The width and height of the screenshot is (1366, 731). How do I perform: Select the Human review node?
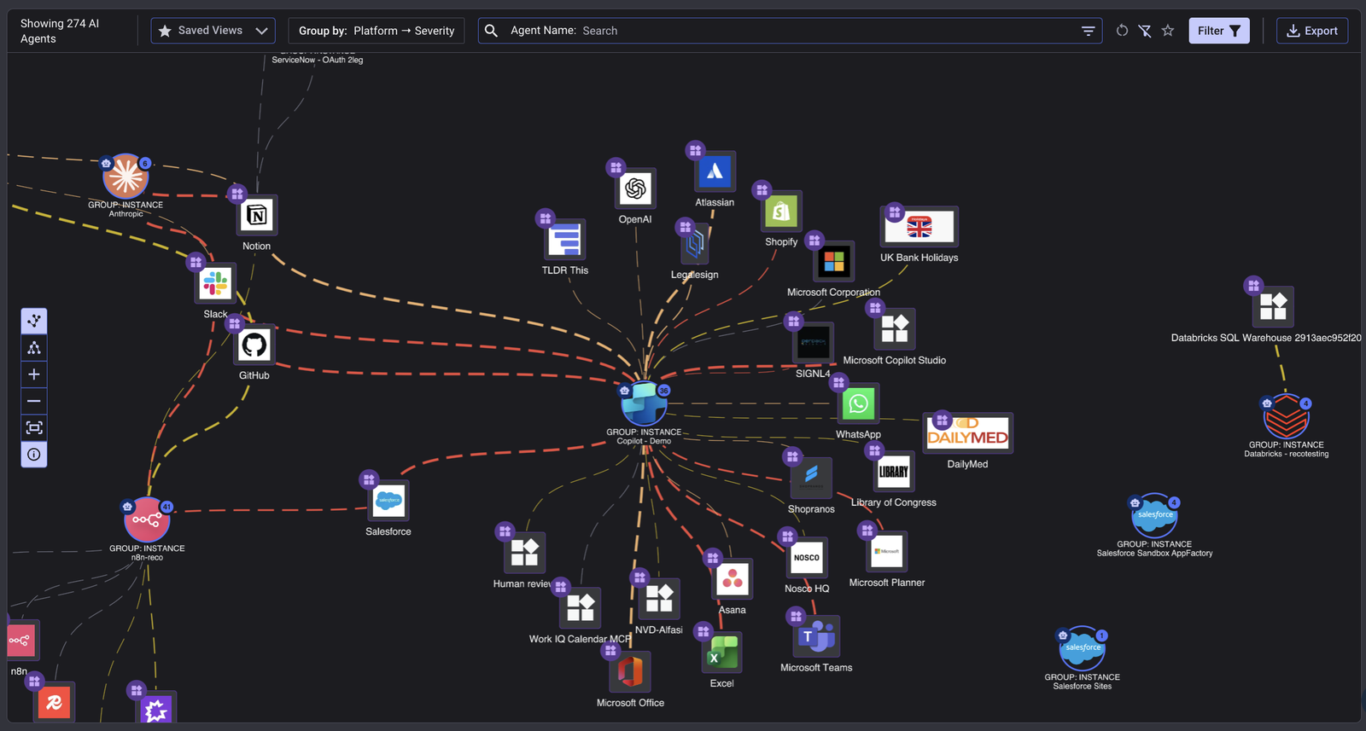(524, 553)
